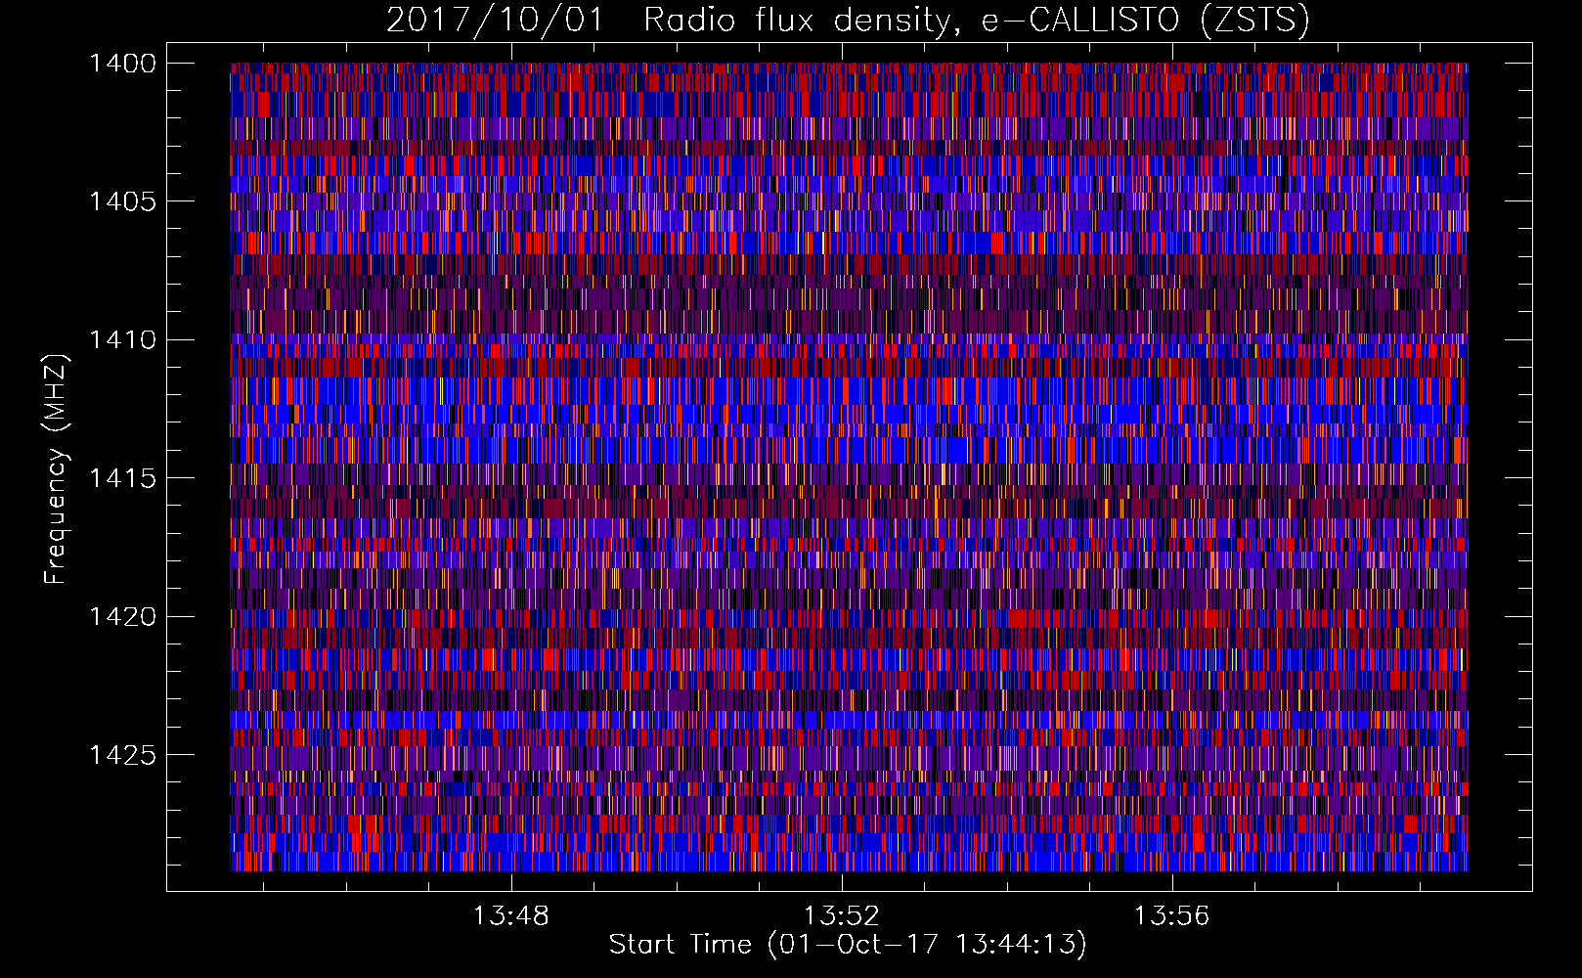1582x978 pixels.
Task: Click the 1405 frequency tick label
Action: coord(122,201)
